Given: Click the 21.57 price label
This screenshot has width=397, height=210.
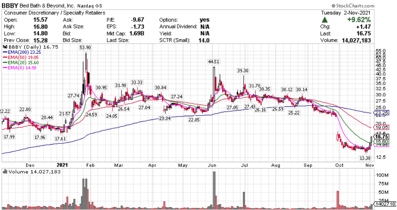Looking at the screenshot, I should coord(65,114).
